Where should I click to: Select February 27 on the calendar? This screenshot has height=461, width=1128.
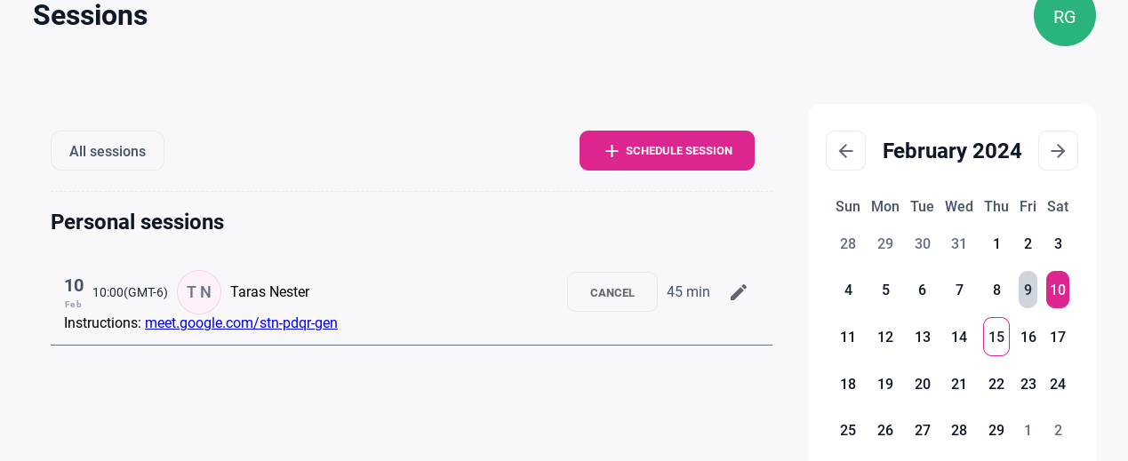point(923,430)
